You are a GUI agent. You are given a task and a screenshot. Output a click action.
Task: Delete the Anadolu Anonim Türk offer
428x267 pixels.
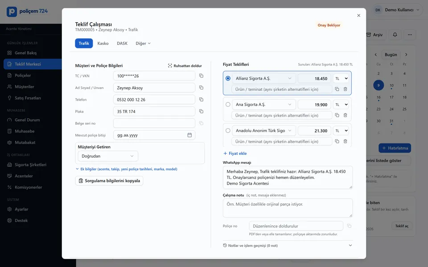click(345, 142)
